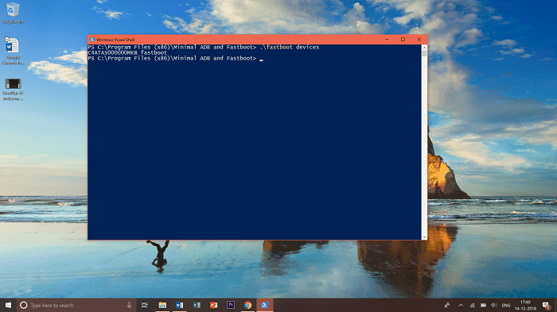Open the Recycle Bin desktop icon
The image size is (557, 312).
click(x=13, y=13)
